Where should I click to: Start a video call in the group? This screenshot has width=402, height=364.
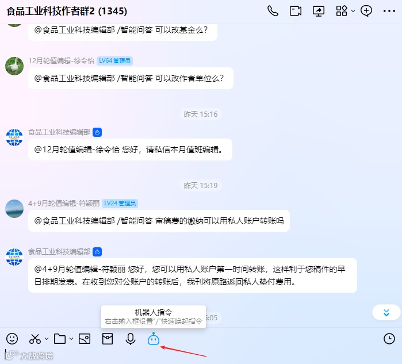point(296,11)
